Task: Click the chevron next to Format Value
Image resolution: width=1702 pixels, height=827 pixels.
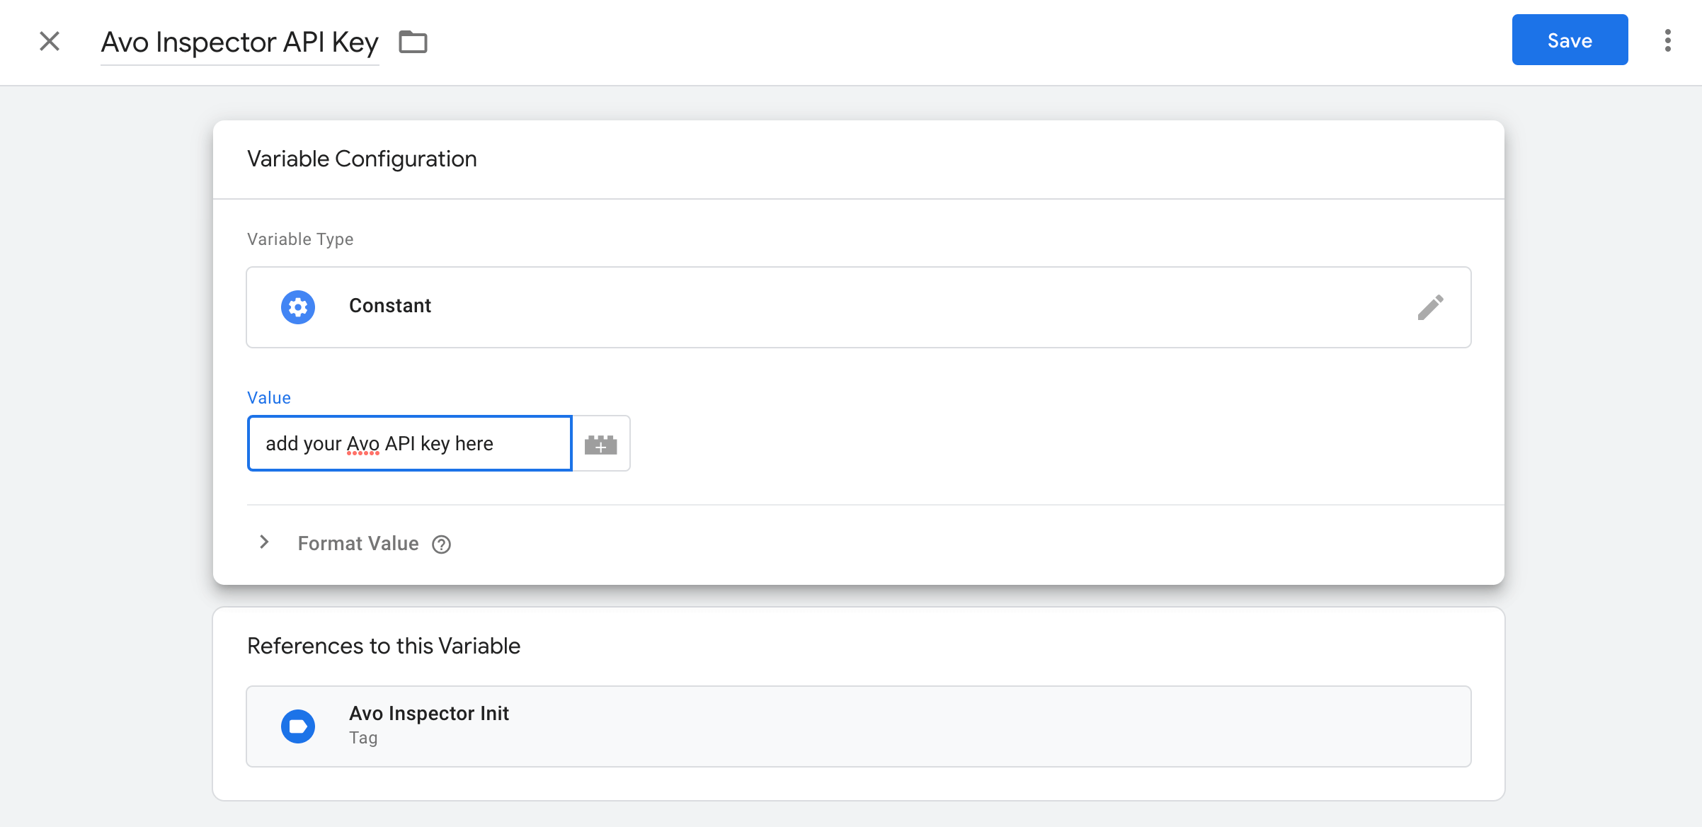Action: point(265,542)
